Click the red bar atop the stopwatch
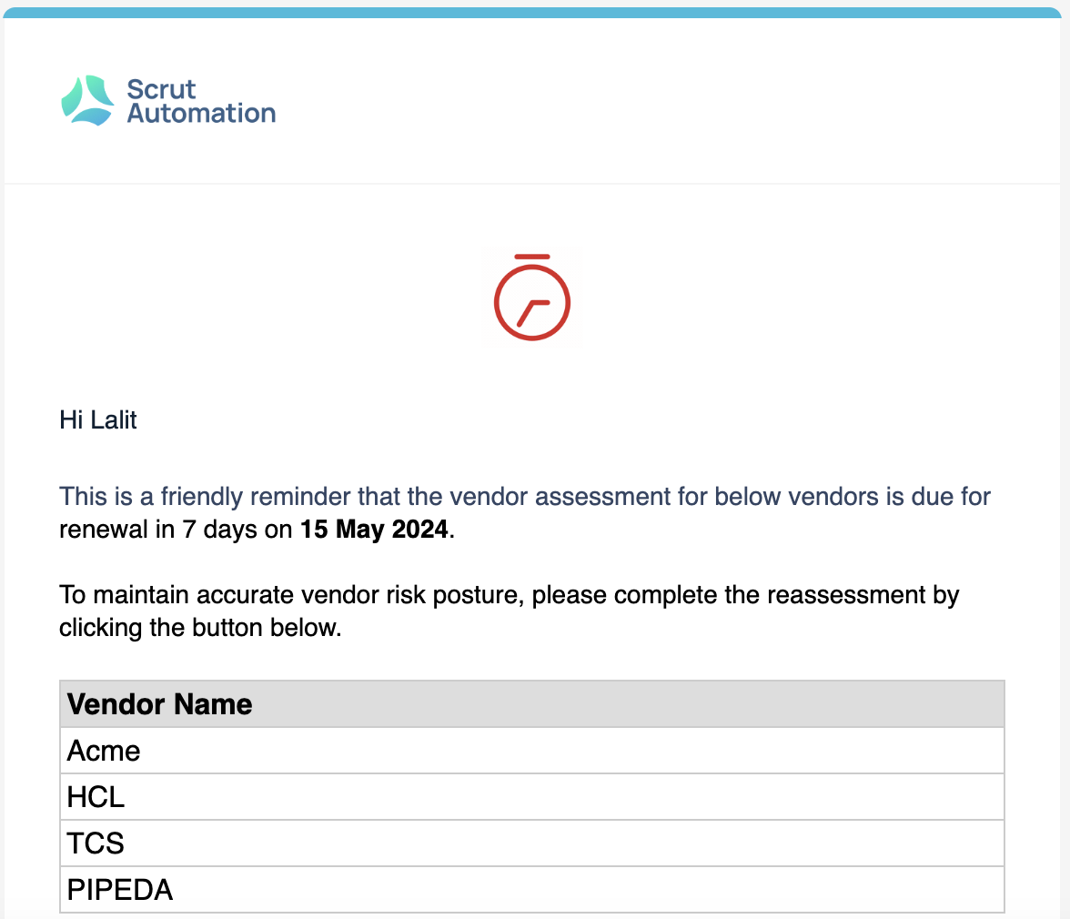Viewport: 1070px width, 919px height. pyautogui.click(x=531, y=257)
